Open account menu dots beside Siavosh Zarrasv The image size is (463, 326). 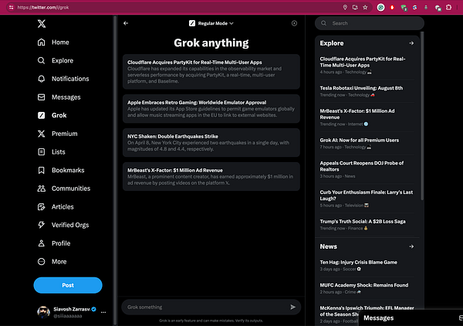tap(103, 312)
